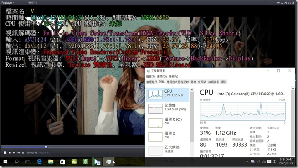Click the Task Manager title bar icon
298x168 pixels.
pos(149,71)
